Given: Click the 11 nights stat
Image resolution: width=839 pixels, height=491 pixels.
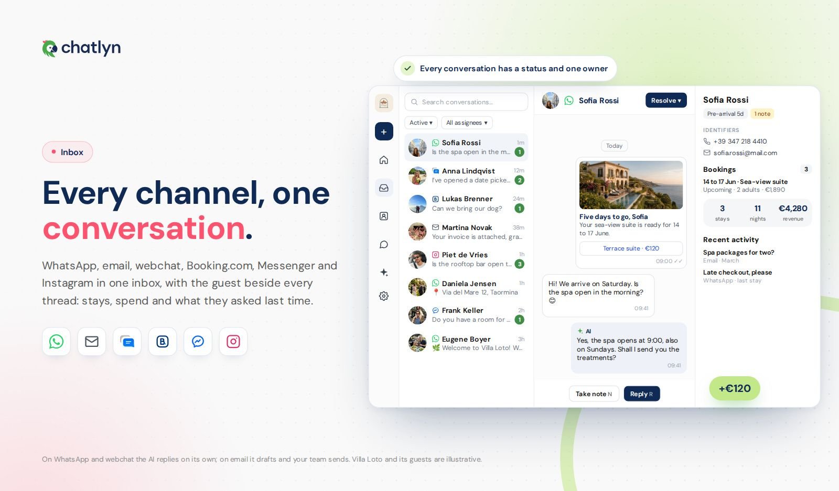Looking at the screenshot, I should [757, 212].
